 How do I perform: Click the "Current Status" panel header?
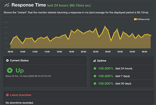[x=45, y=60]
